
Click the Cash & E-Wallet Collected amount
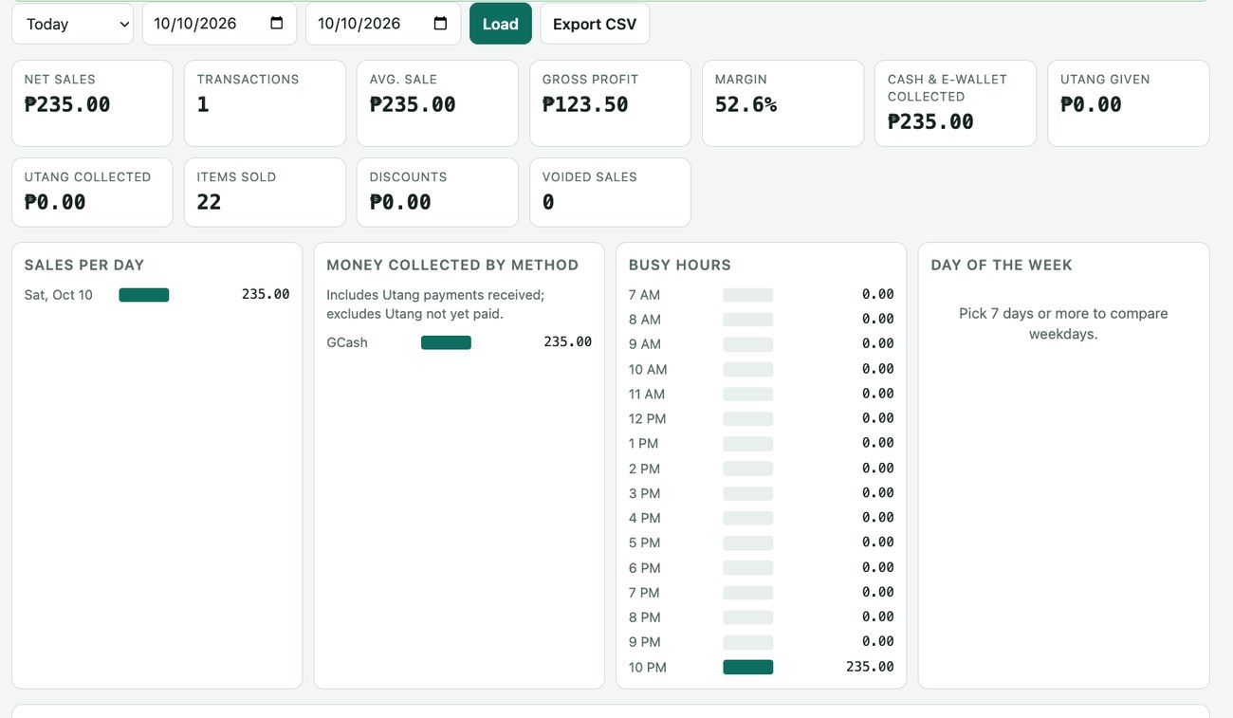point(930,121)
